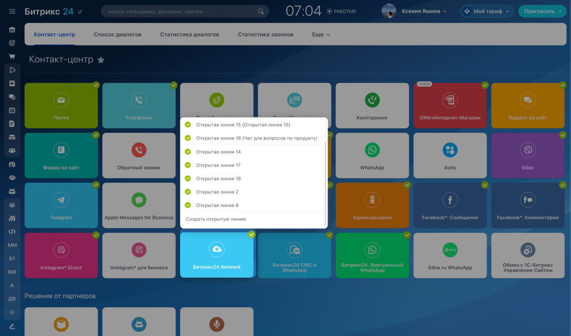571x336 pixels.
Task: Open the Форма на сайт tile
Action: (61, 155)
